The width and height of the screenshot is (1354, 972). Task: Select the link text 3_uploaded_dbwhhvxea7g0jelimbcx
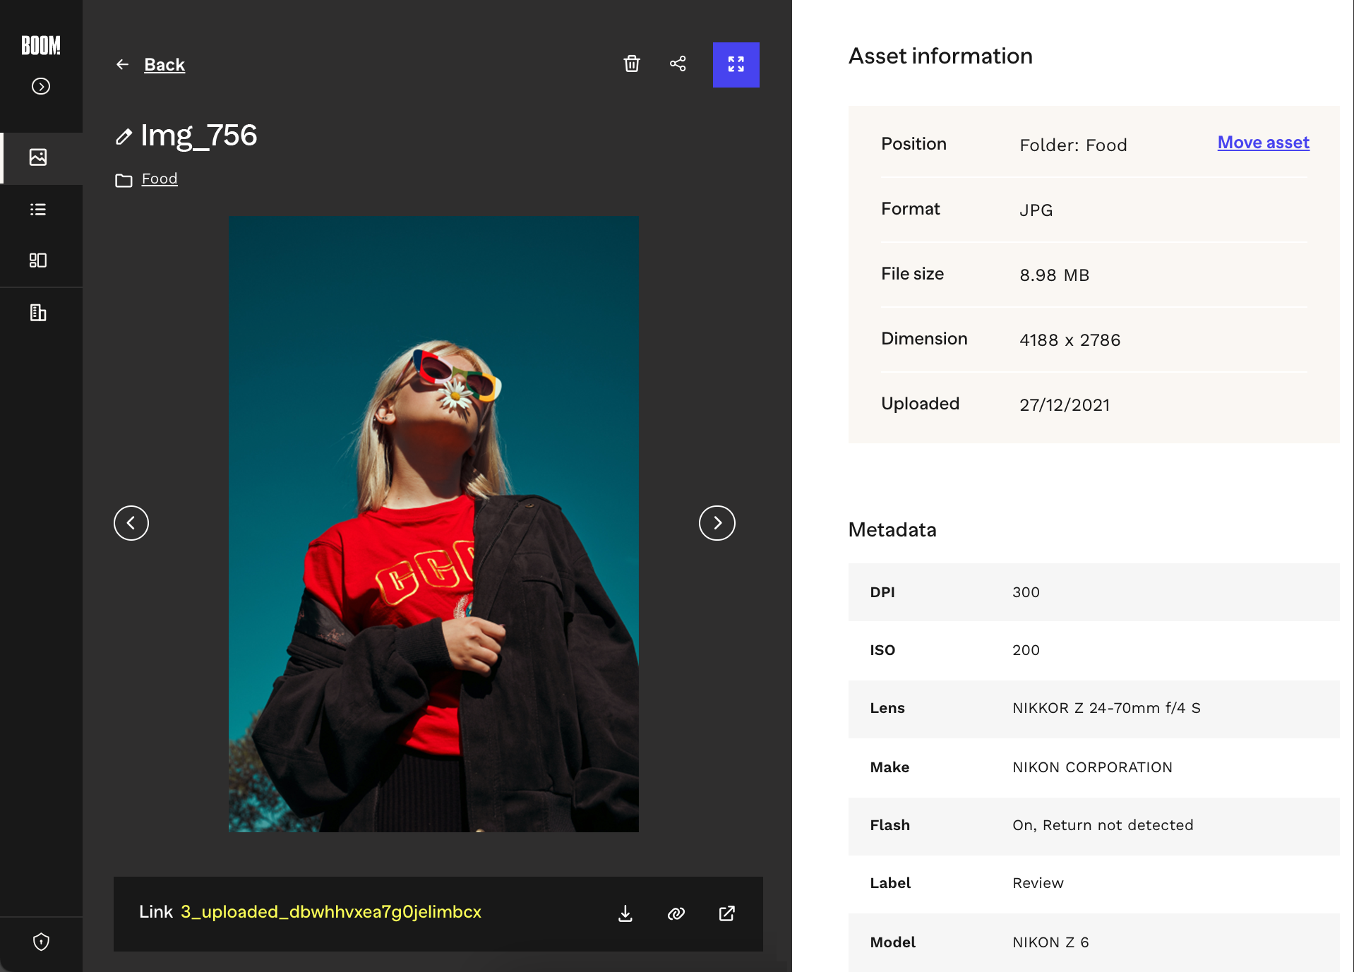click(x=330, y=911)
